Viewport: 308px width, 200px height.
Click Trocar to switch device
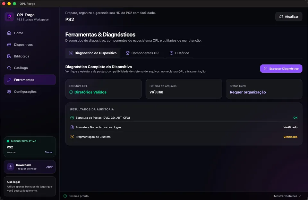pyautogui.click(x=49, y=152)
